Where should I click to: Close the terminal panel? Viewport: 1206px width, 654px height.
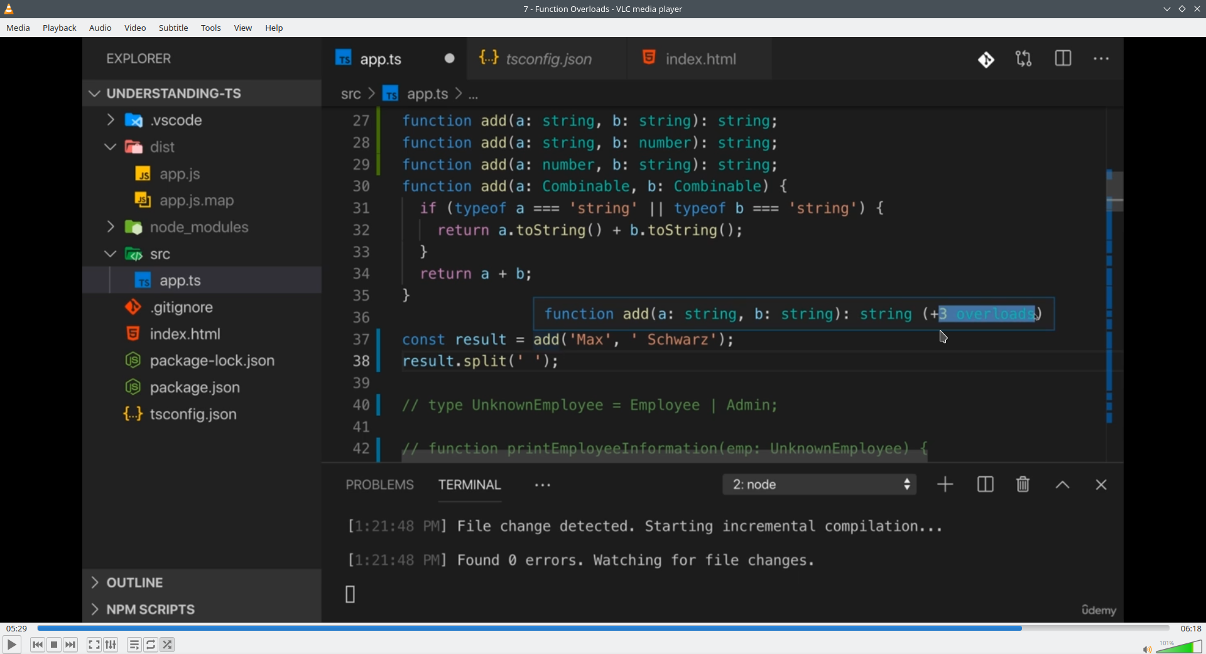point(1102,485)
